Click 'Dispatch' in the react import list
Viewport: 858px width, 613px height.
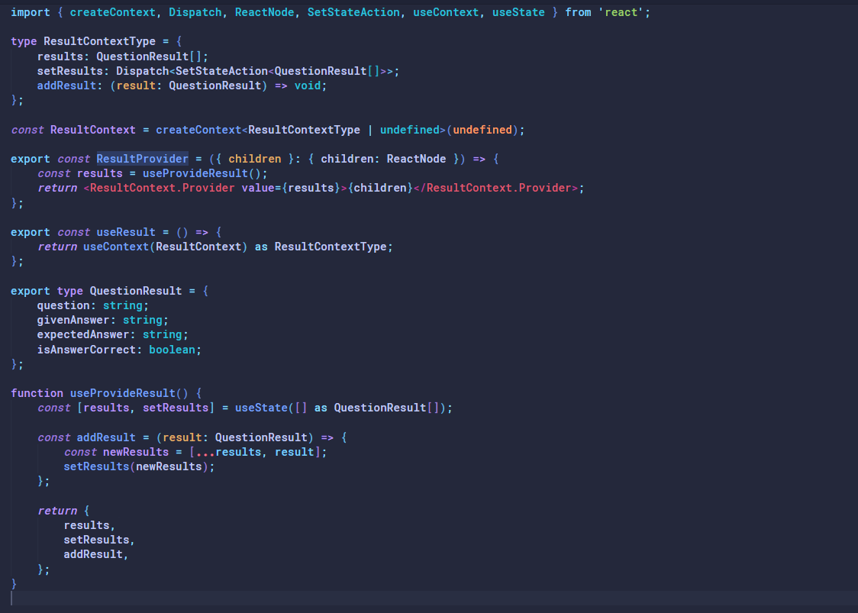coord(195,12)
